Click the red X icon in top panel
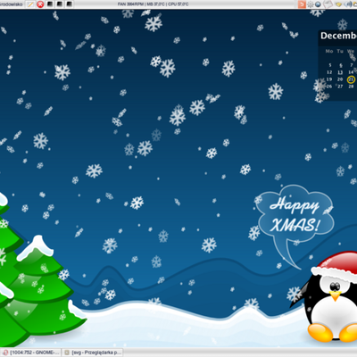 point(40,4)
